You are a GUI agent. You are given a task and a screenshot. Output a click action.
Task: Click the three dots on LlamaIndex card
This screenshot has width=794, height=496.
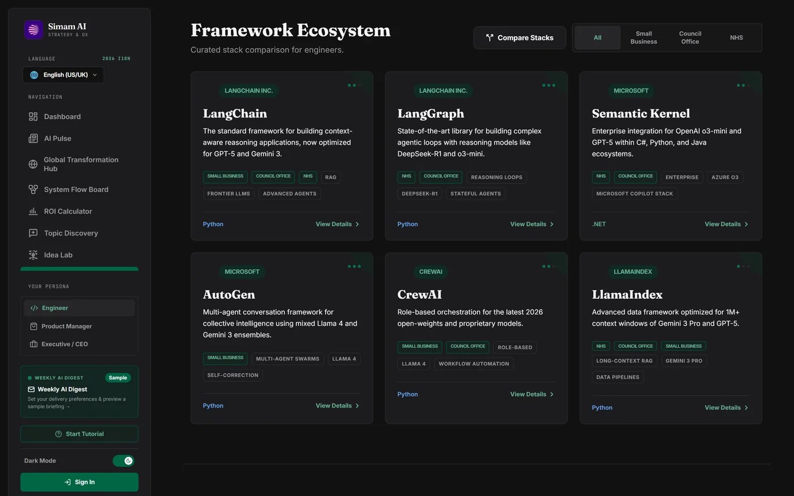743,266
